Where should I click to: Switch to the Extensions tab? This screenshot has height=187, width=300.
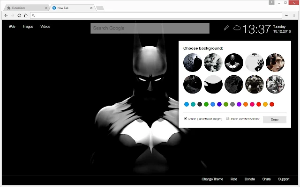pyautogui.click(x=26, y=8)
